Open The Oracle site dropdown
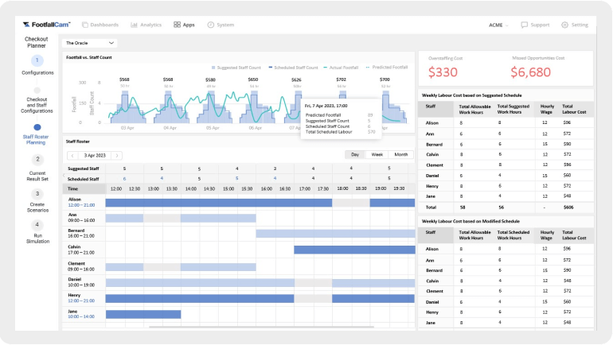Screen dimensions: 613x345 click(x=89, y=43)
